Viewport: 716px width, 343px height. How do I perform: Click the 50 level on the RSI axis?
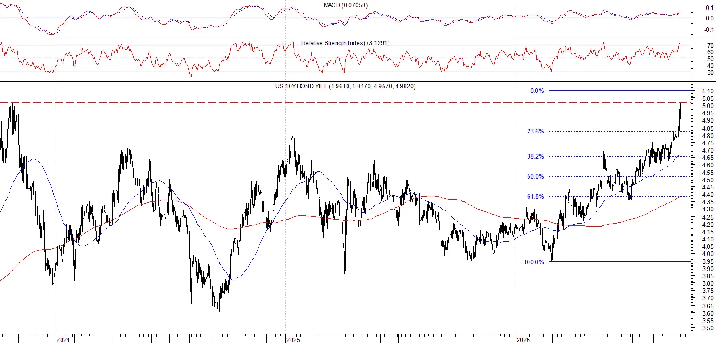pyautogui.click(x=710, y=59)
